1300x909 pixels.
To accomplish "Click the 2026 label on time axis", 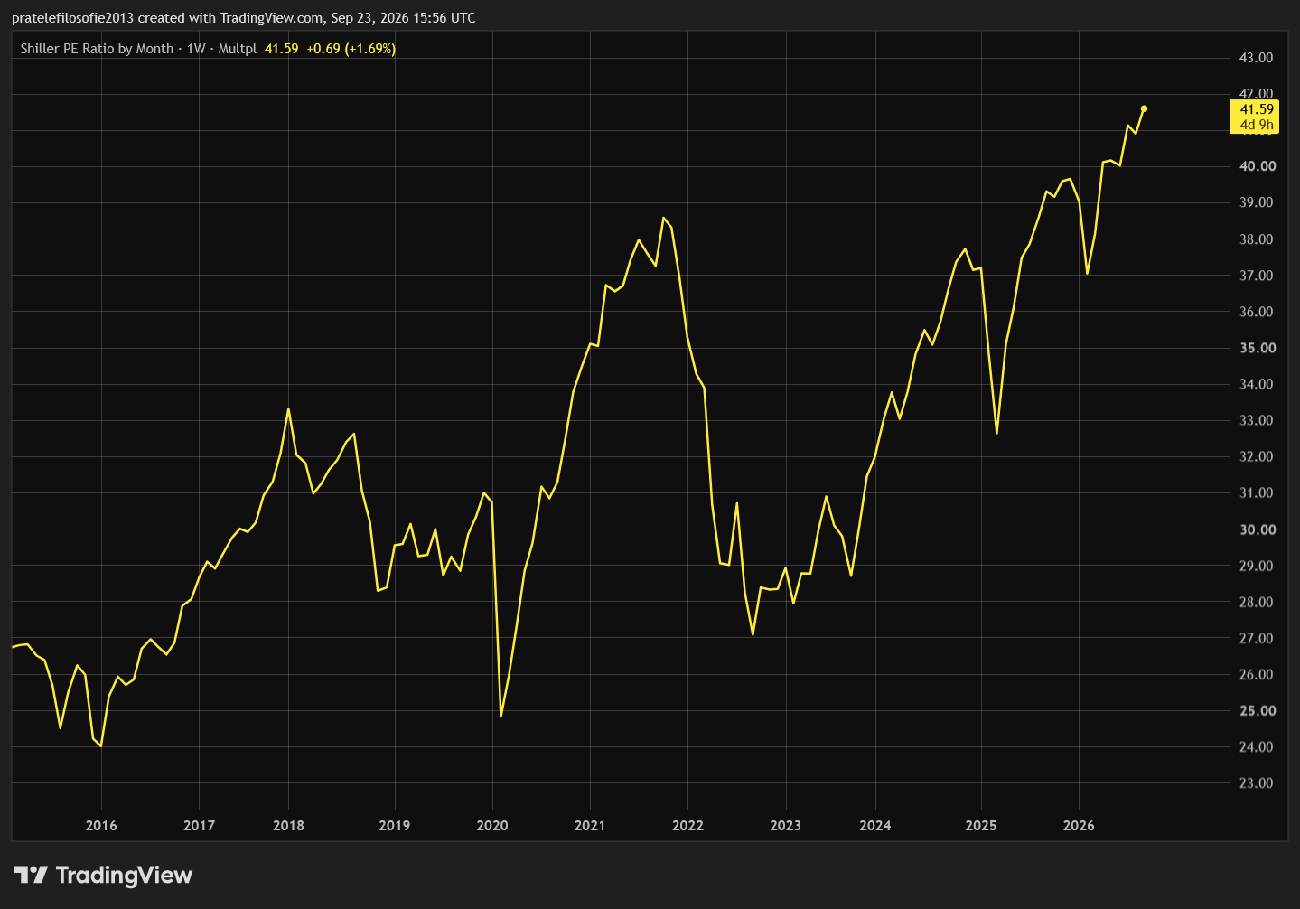I will [1079, 825].
